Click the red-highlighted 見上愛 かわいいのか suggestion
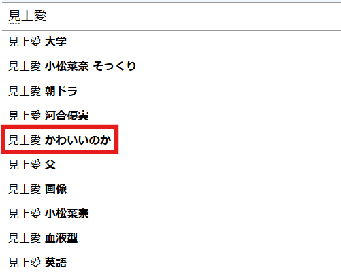 (x=60, y=140)
